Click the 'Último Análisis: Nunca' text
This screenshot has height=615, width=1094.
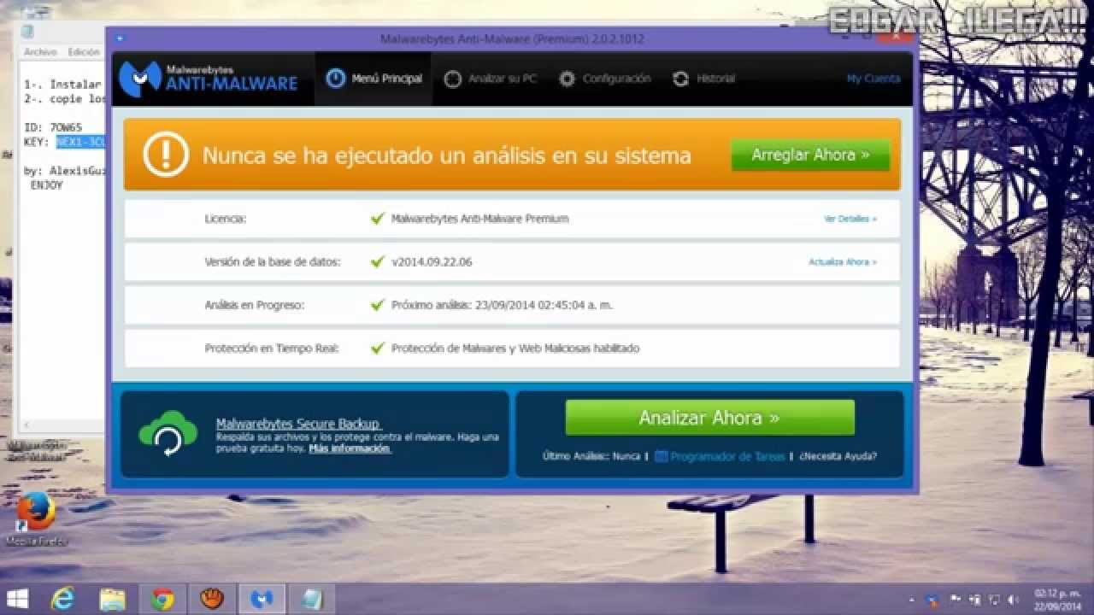click(591, 456)
